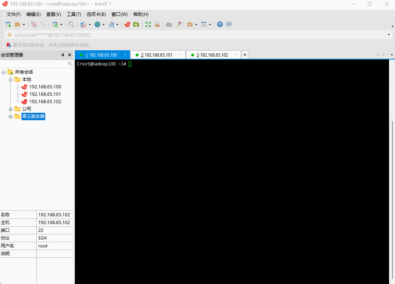Expand the Properties icon dropdown arrow
395x284 pixels.
tap(61, 25)
